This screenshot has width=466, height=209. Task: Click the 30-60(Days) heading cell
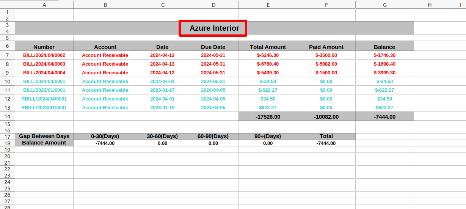pyautogui.click(x=162, y=136)
